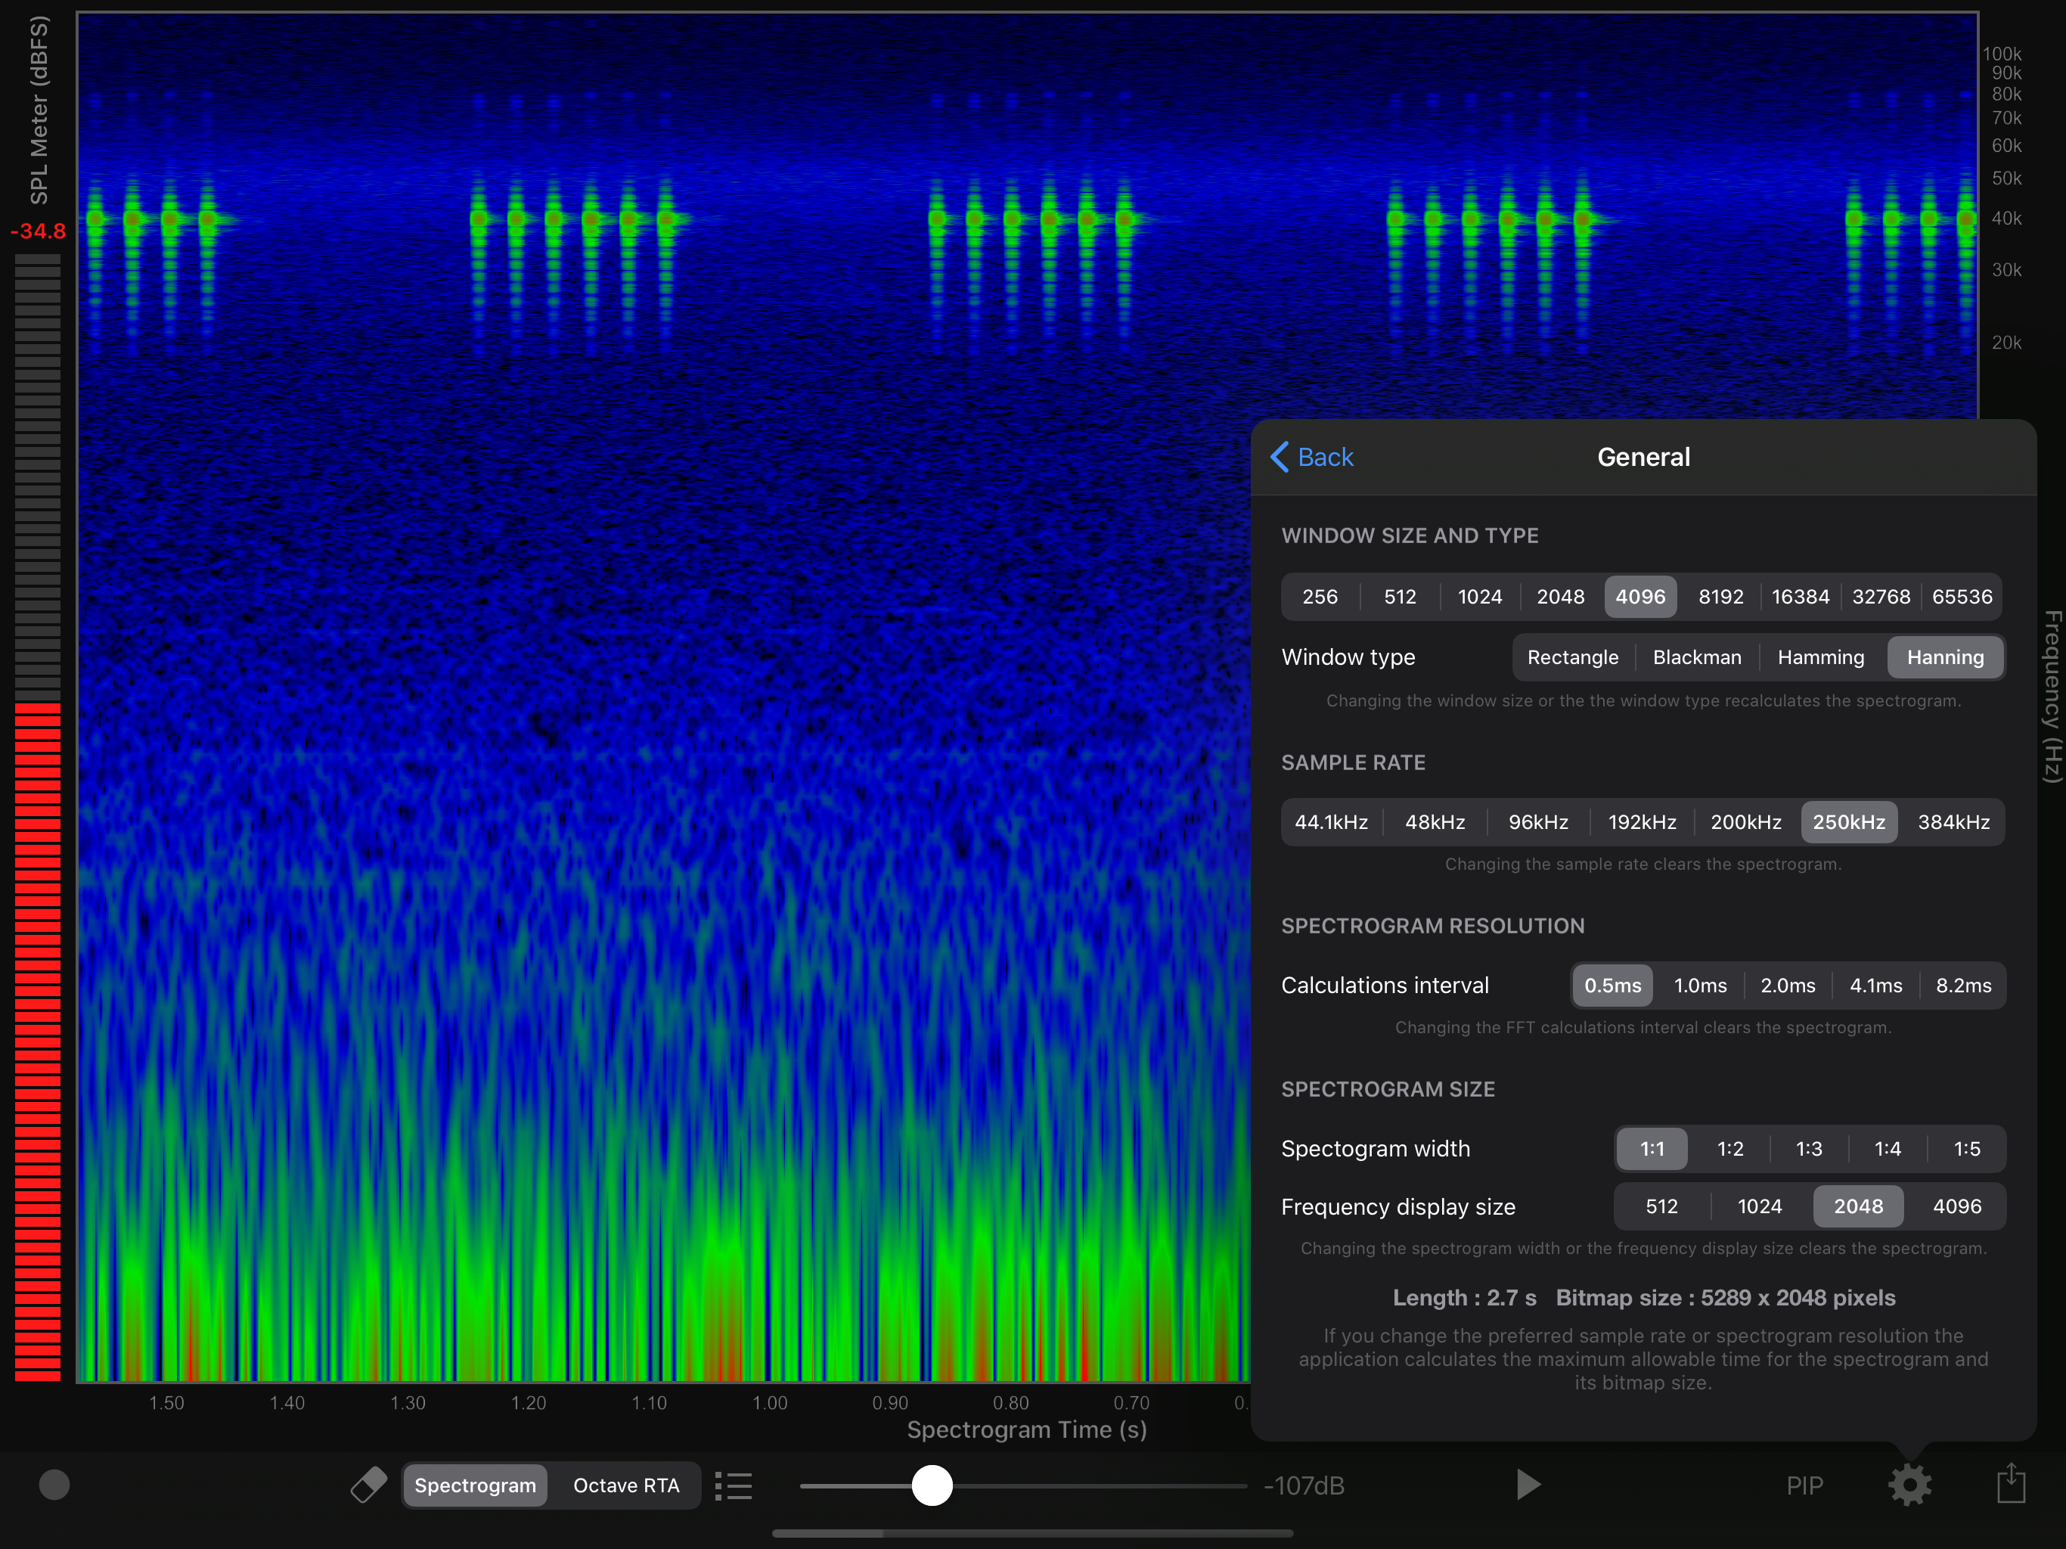Open the settings gear icon
Image resolution: width=2066 pixels, height=1549 pixels.
pos(1909,1485)
